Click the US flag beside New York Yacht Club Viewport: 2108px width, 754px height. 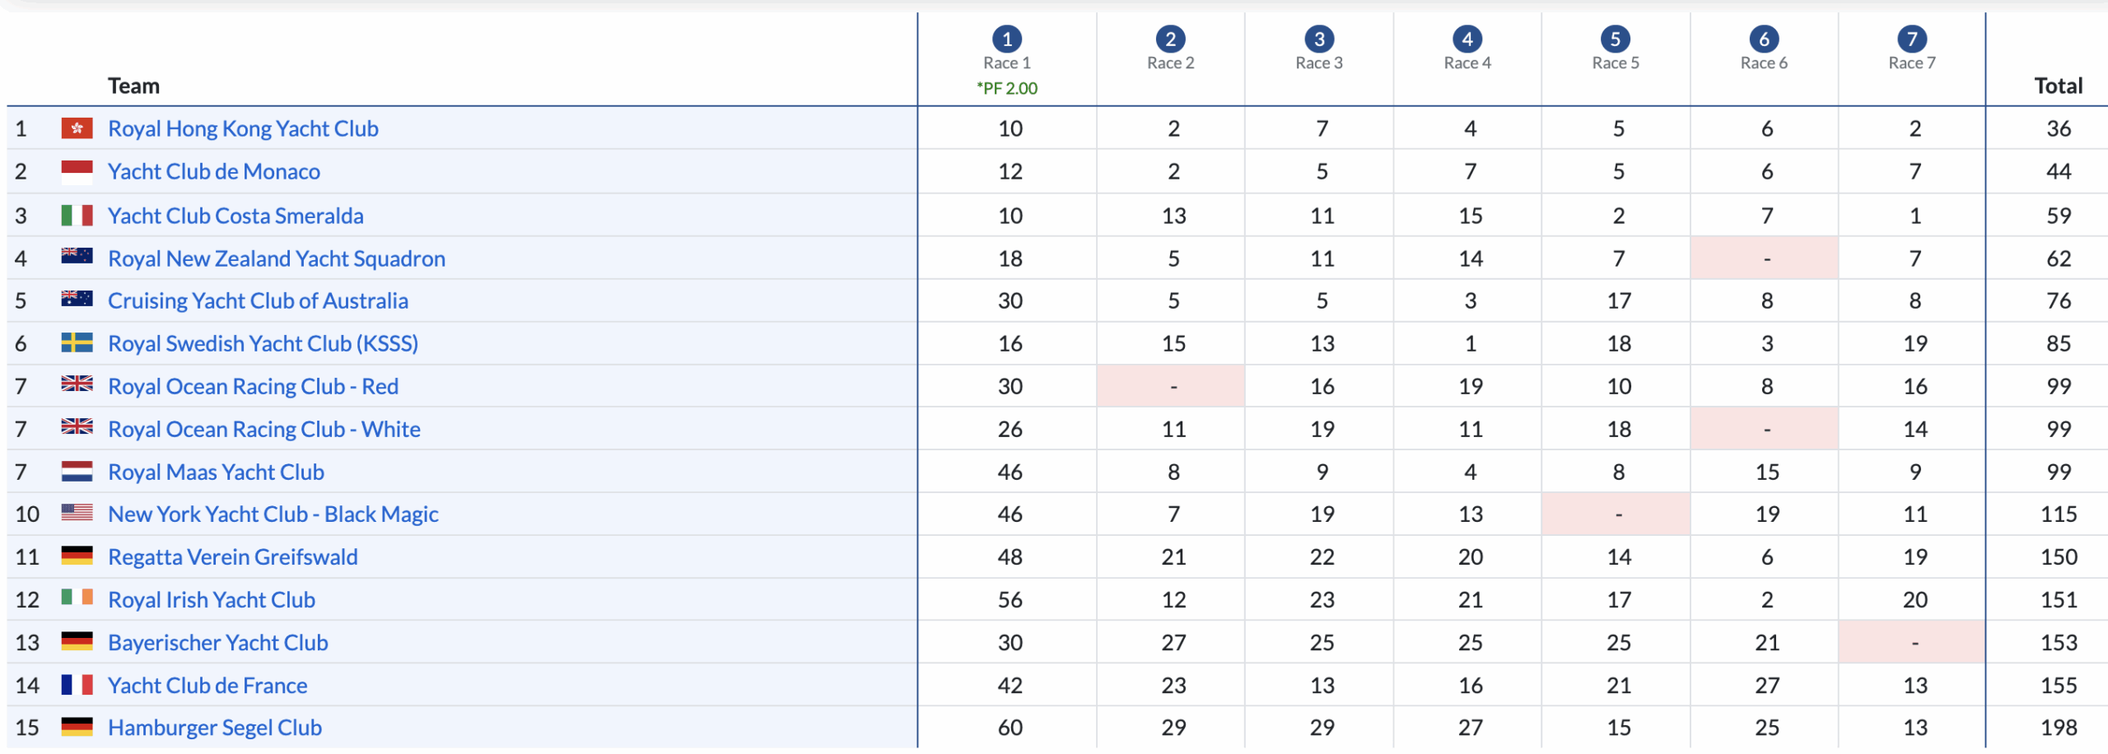[x=77, y=512]
